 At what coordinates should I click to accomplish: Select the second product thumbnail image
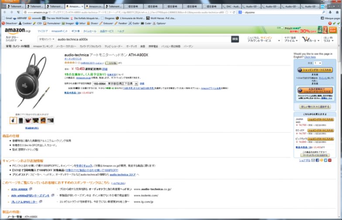click(x=21, y=120)
